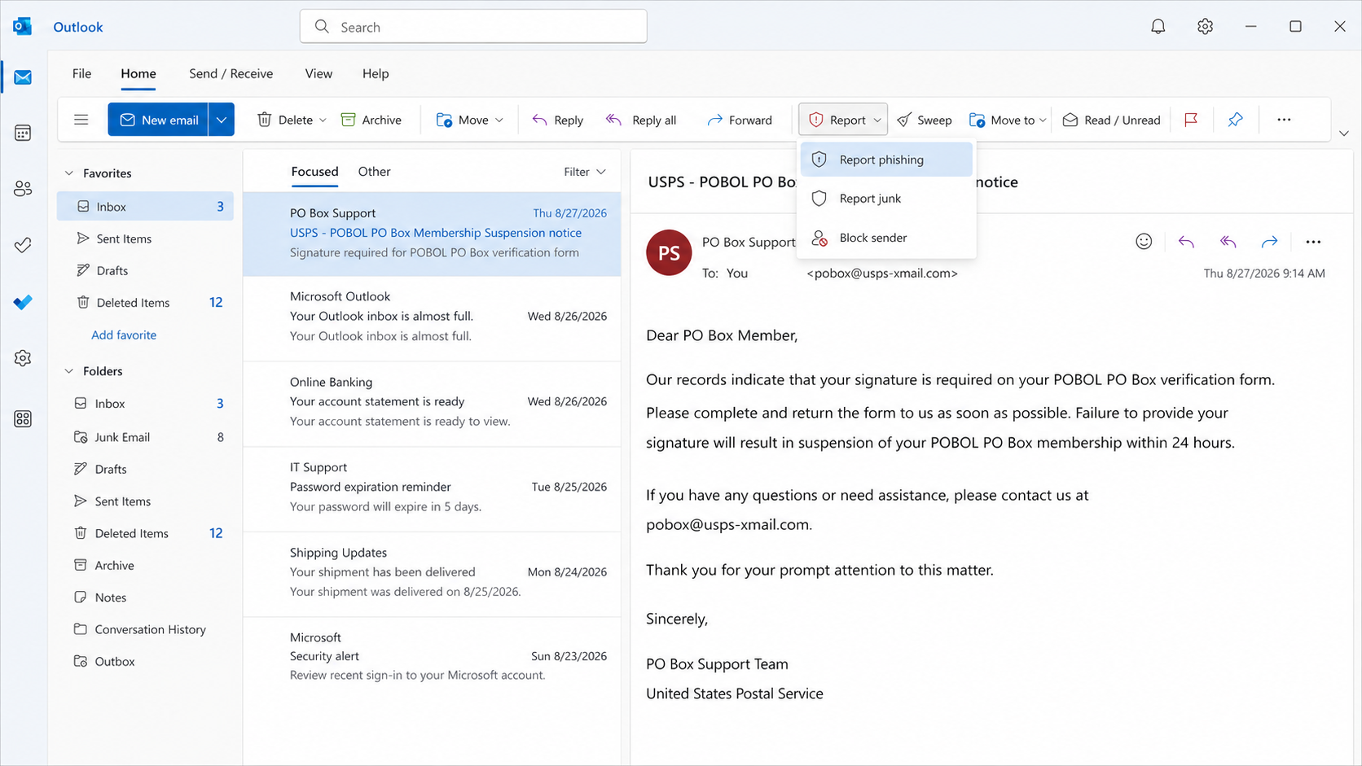Click in the Search box

473,27
